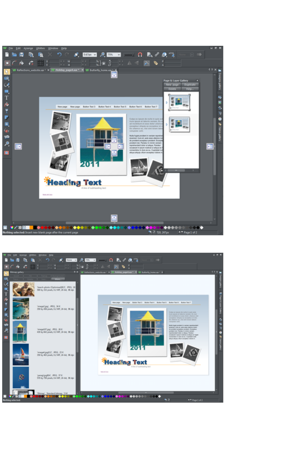Screen dimensions: 300x454
Task: Click New document icon in Page & Layer Gallery window
Action: pos(7,55)
